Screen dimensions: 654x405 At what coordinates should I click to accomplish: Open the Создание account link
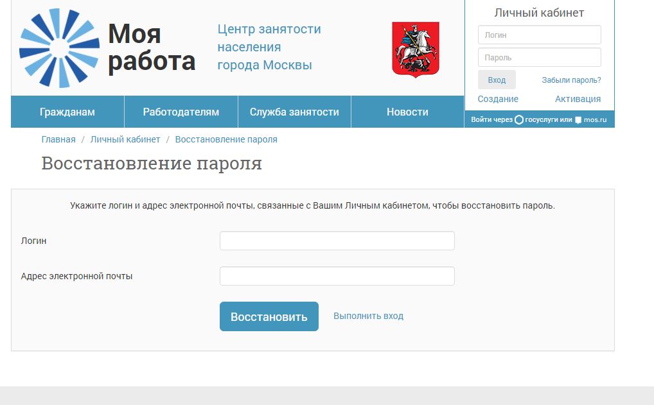[x=498, y=99]
